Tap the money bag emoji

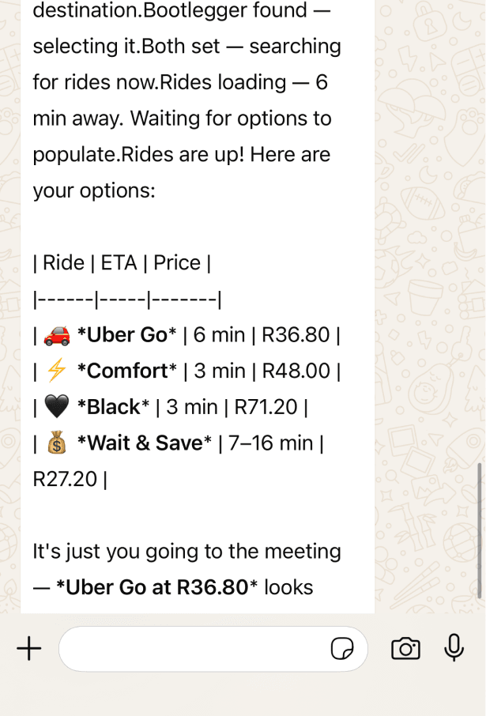(x=57, y=443)
